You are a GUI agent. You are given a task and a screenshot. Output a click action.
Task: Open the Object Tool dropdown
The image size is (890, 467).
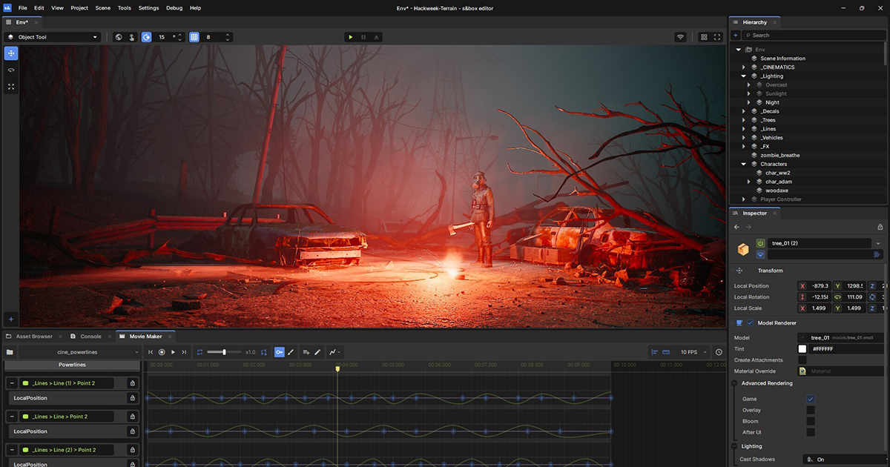coord(53,37)
